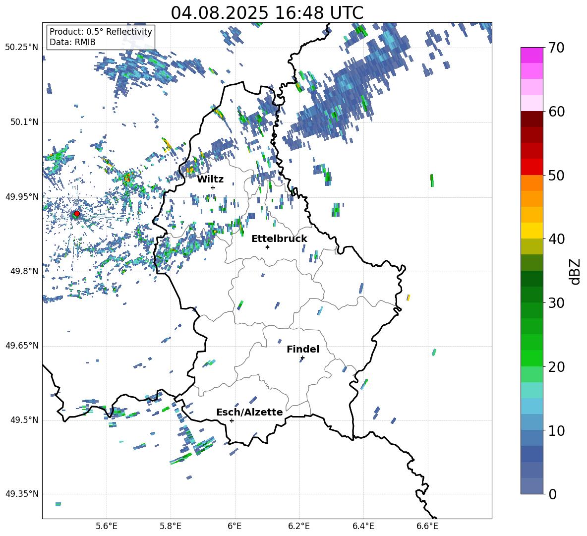Click the Findel city label
This screenshot has width=587, height=536.
[x=303, y=349]
